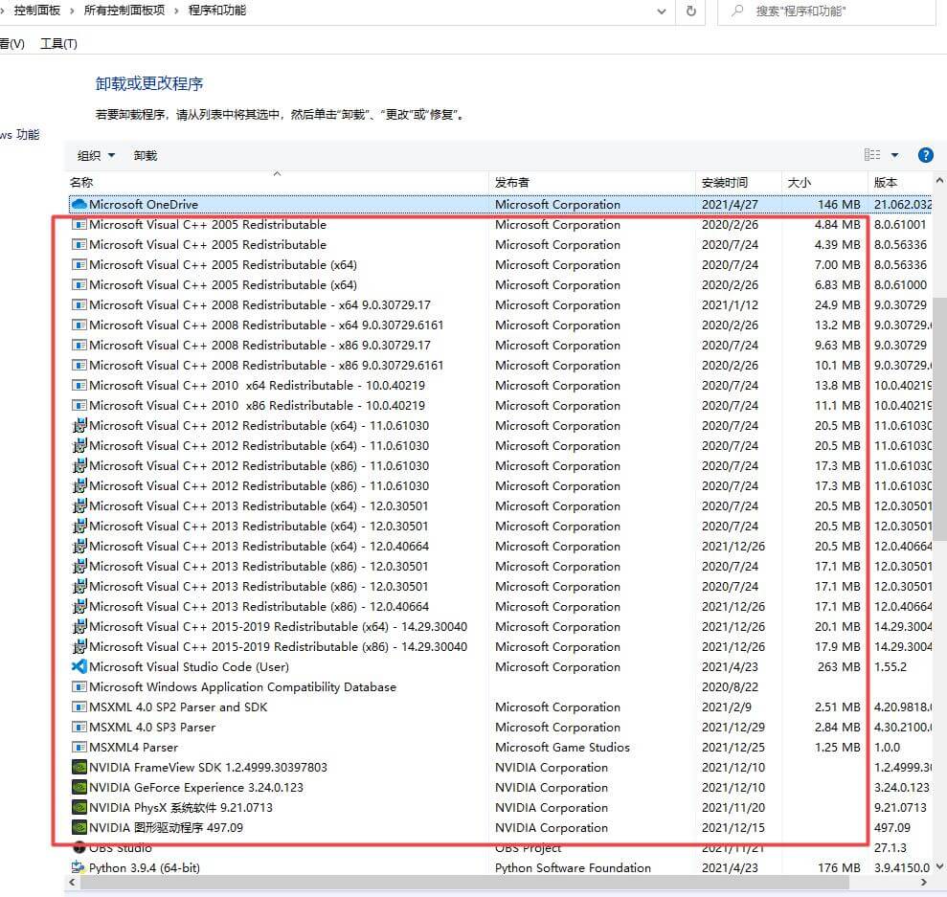The width and height of the screenshot is (947, 897).
Task: Click Python Software Foundation publisher cell
Action: [x=573, y=867]
